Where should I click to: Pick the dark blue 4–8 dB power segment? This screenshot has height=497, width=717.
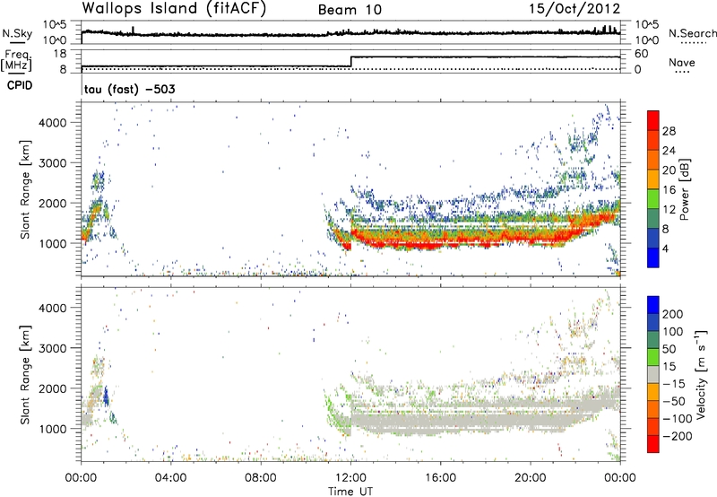coord(653,238)
